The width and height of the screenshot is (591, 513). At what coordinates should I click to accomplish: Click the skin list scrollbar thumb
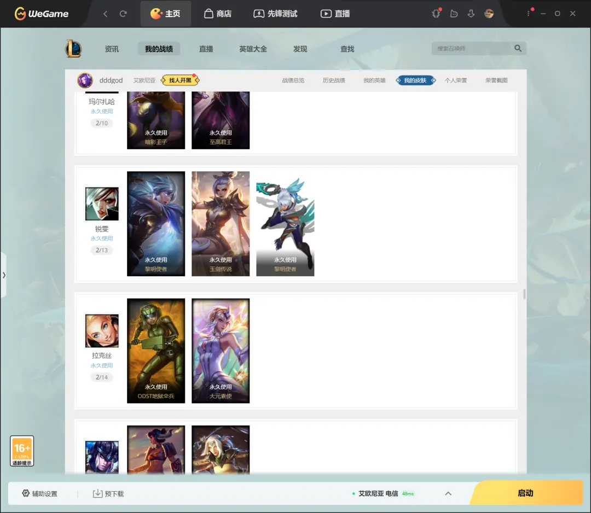tap(524, 294)
